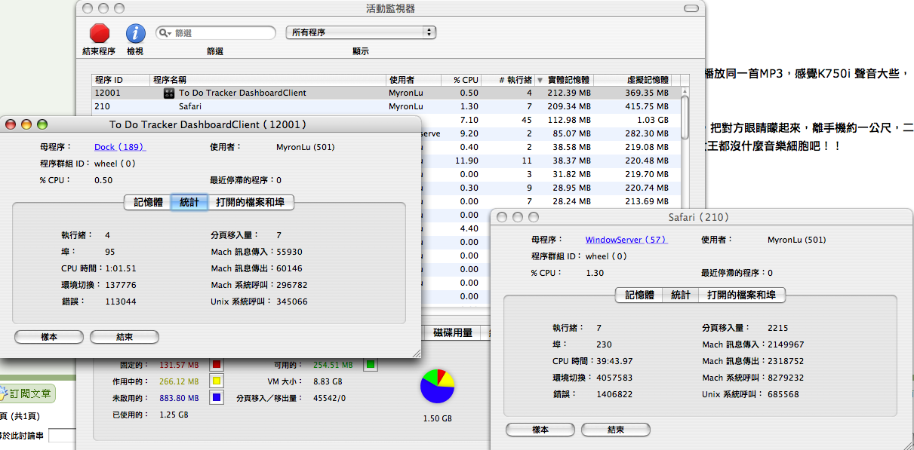Click the green 可用的 memory color swatch
Screen dimensions: 914x450
coord(371,365)
